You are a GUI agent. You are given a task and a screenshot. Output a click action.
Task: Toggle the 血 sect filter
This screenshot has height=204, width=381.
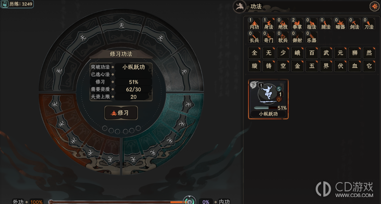point(355,66)
